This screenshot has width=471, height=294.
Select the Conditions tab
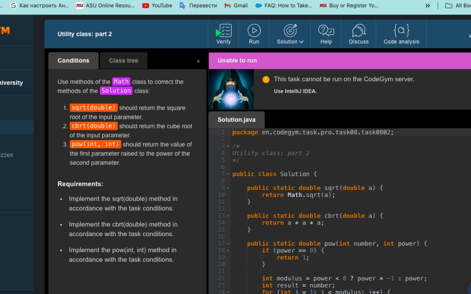tap(73, 61)
